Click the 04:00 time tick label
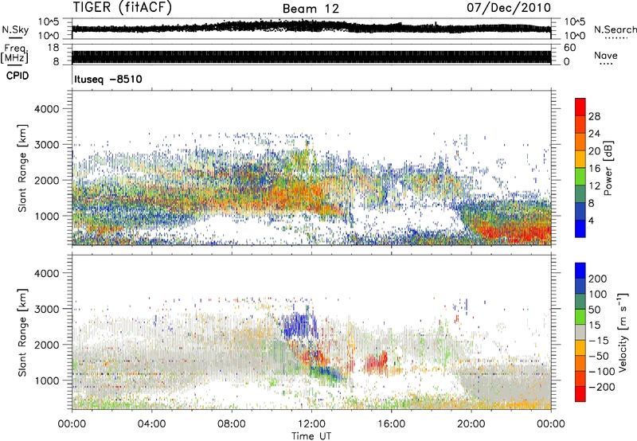637x441 pixels. (x=151, y=424)
